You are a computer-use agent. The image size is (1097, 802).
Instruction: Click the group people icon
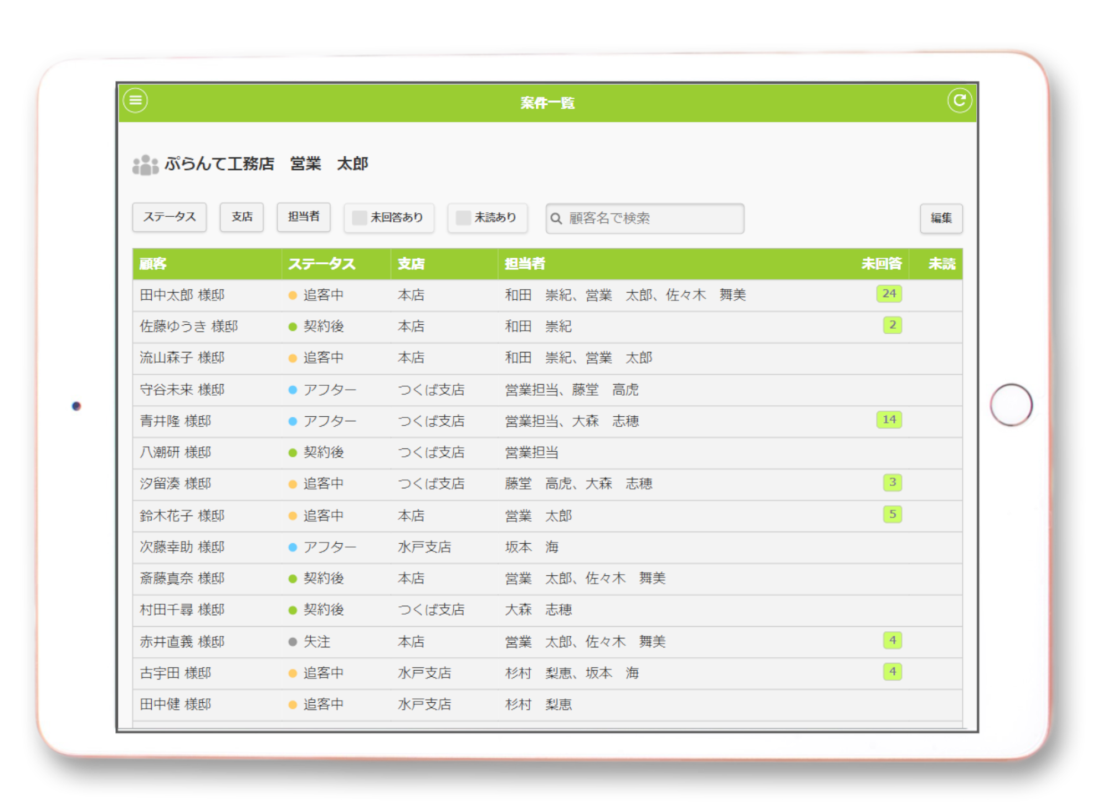click(x=145, y=165)
